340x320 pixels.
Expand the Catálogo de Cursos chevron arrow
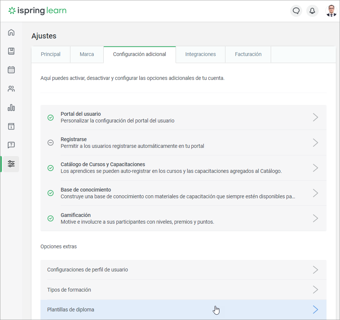pyautogui.click(x=315, y=168)
